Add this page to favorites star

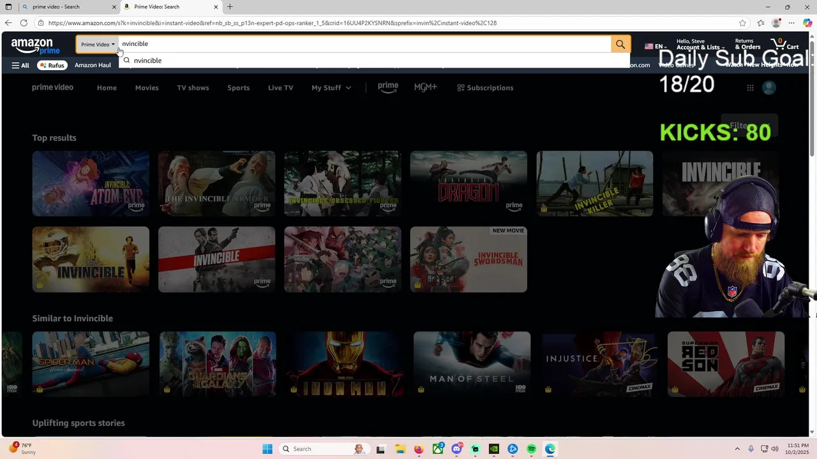pos(742,23)
